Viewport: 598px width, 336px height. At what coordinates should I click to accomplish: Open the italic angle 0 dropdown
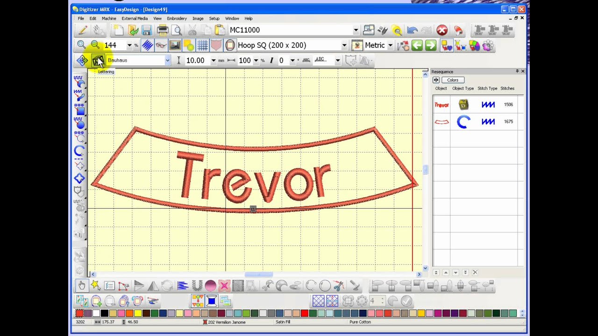coord(292,60)
